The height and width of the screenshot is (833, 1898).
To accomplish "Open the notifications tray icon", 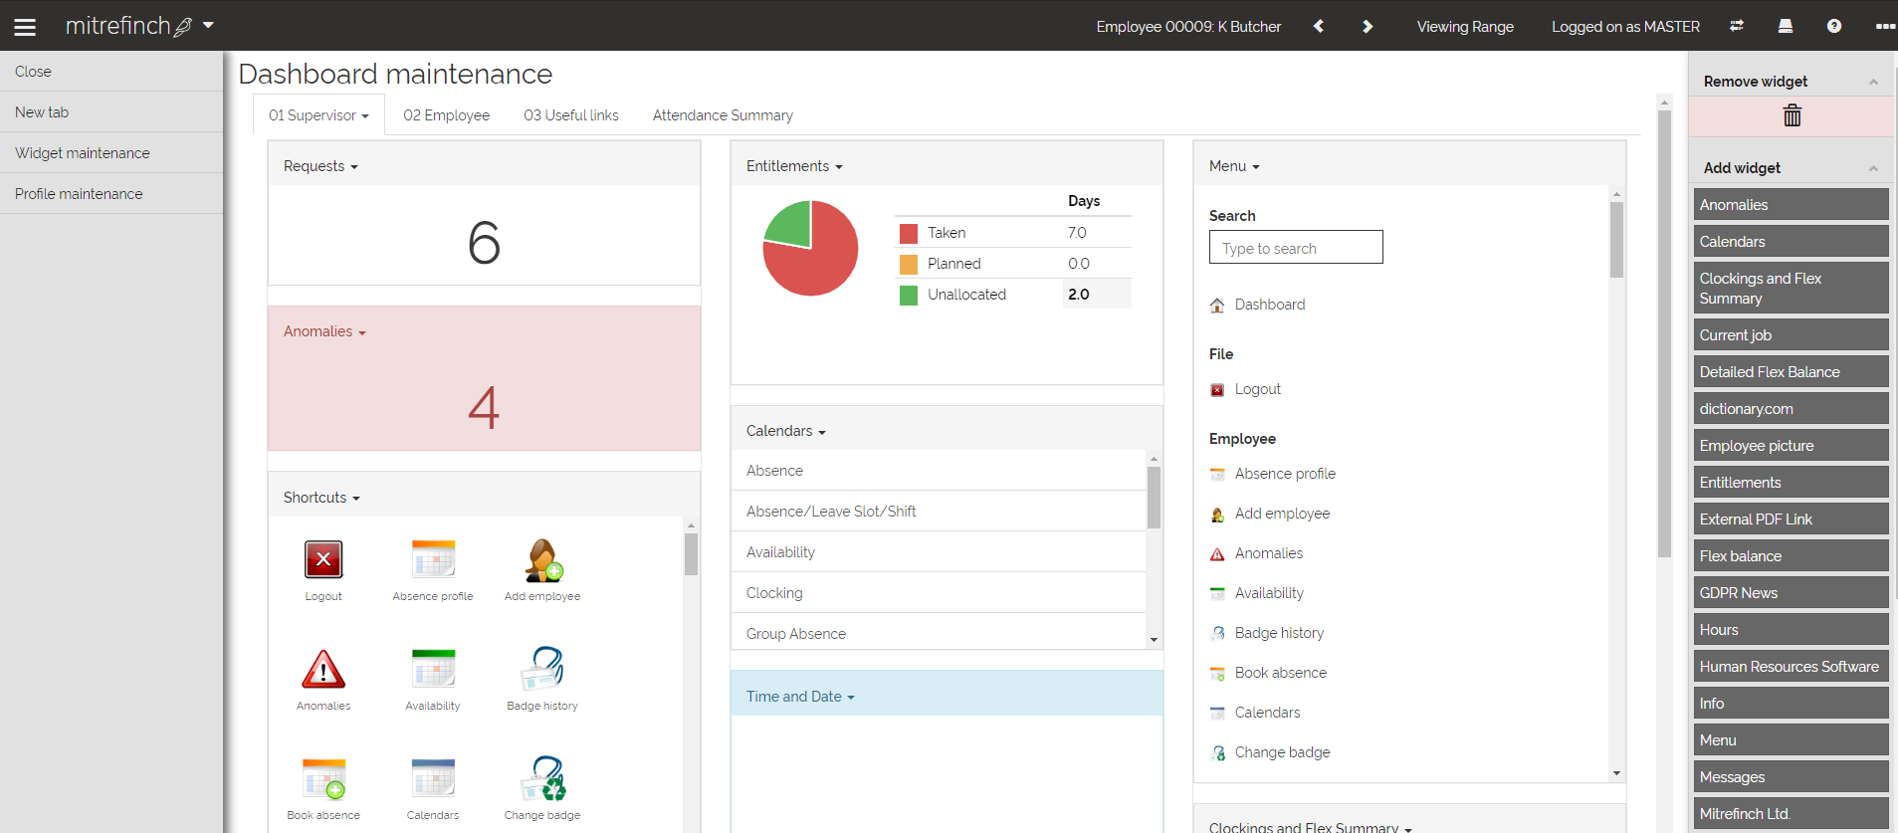I will coord(1786,26).
